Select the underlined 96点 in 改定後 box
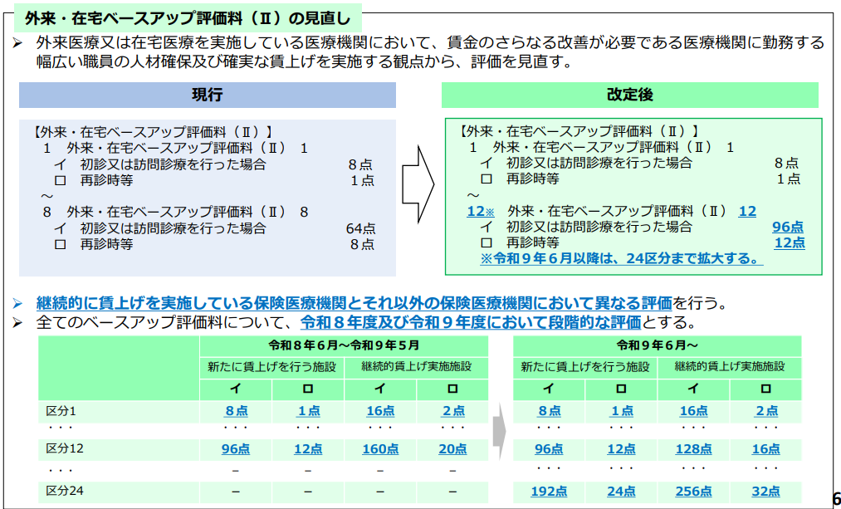The width and height of the screenshot is (841, 509). pos(785,227)
